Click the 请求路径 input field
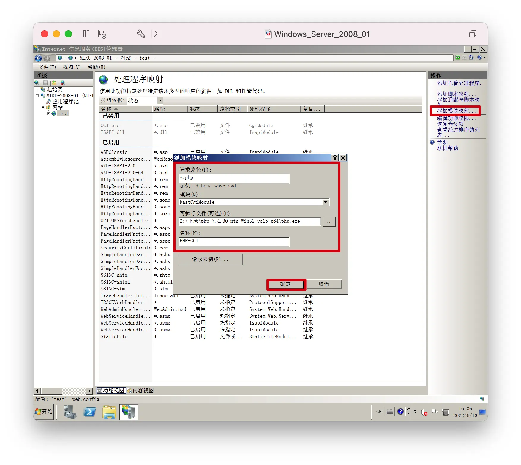The height and width of the screenshot is (465, 521). tap(234, 178)
